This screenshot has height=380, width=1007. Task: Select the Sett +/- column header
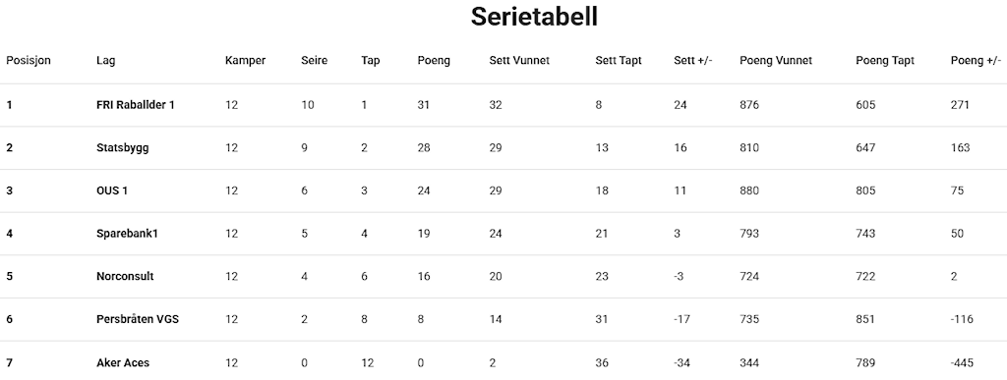click(693, 60)
